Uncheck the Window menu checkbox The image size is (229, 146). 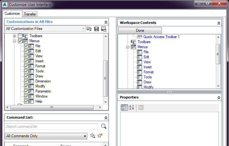(x=26, y=96)
